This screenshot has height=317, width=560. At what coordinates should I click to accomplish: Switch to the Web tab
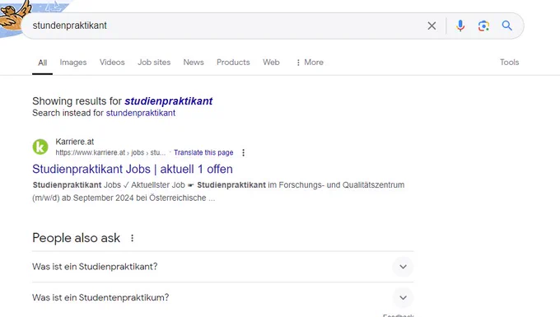coord(271,62)
